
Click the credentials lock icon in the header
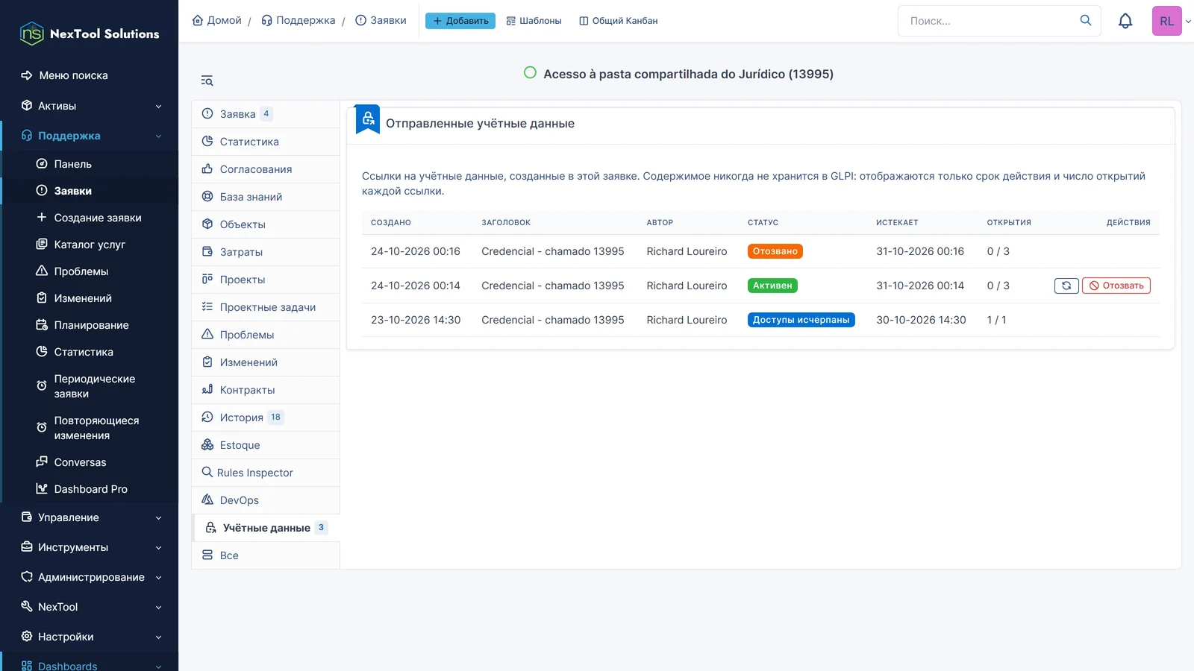(368, 119)
